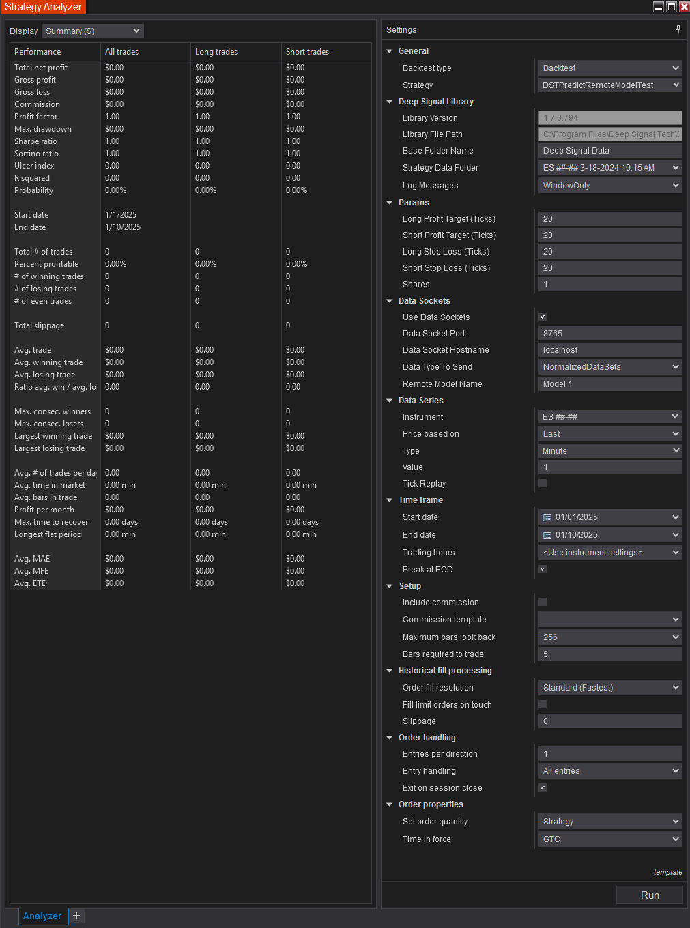The width and height of the screenshot is (690, 928).
Task: Collapse the Time frame section
Action: [390, 500]
